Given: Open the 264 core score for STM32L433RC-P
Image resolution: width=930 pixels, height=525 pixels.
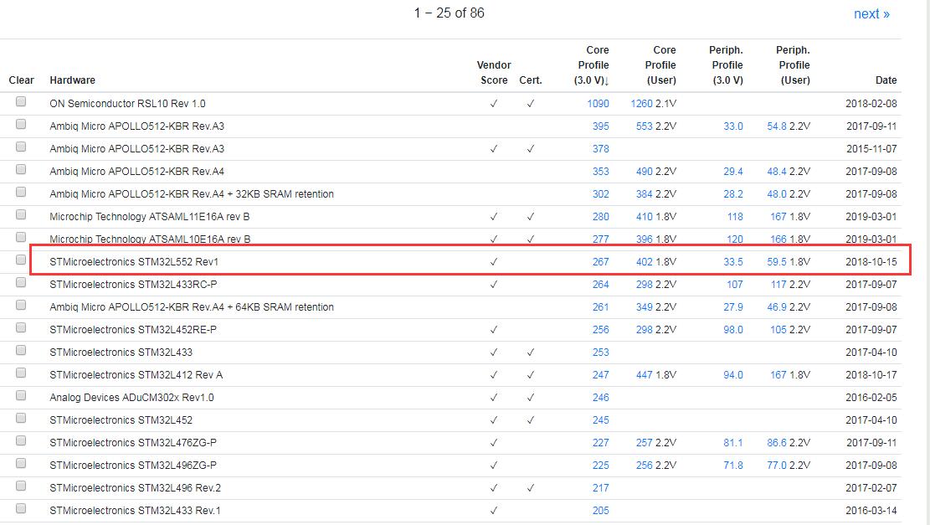Looking at the screenshot, I should pos(601,284).
